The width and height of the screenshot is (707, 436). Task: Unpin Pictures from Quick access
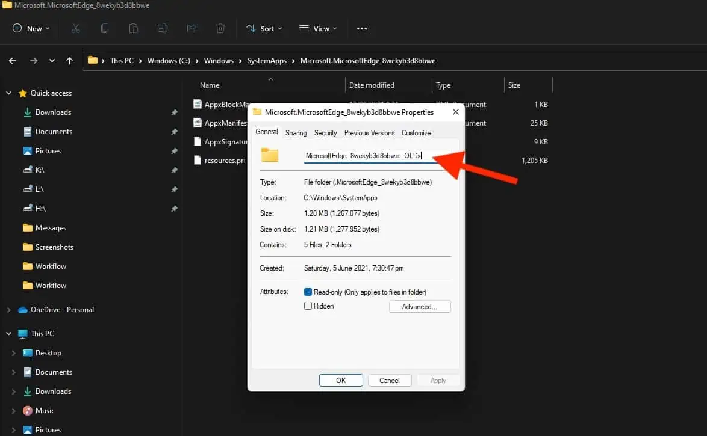[174, 151]
